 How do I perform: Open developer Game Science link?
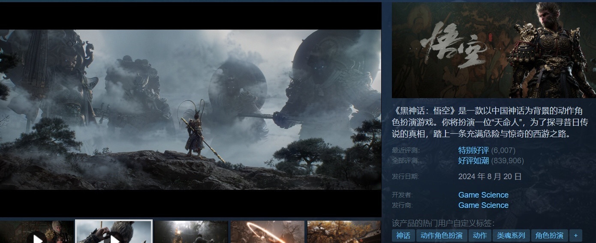tap(483, 195)
